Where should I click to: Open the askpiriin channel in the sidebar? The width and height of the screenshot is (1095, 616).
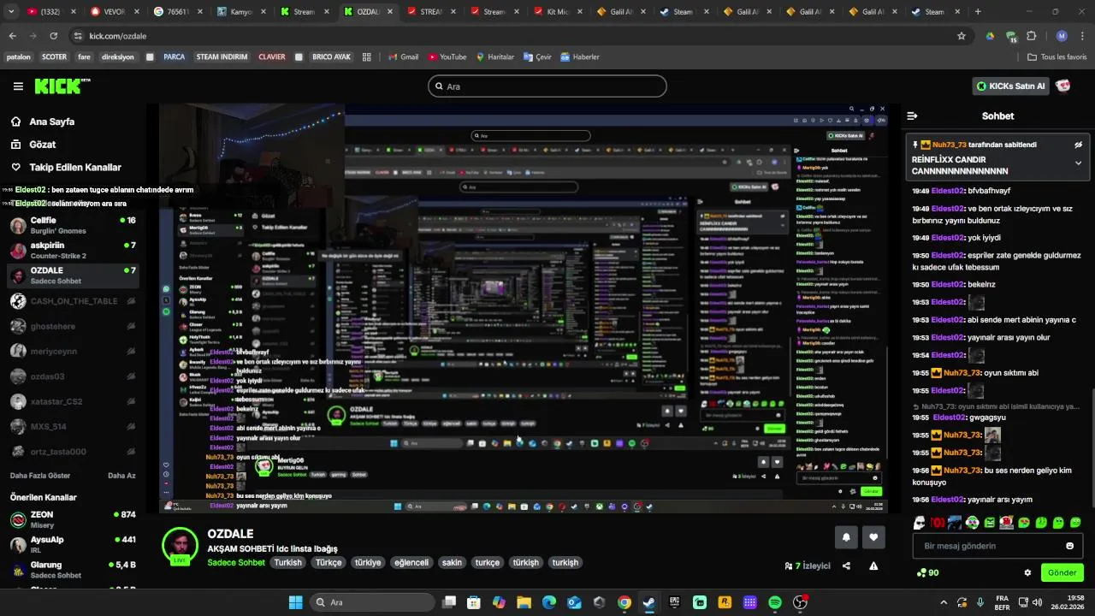pyautogui.click(x=73, y=250)
